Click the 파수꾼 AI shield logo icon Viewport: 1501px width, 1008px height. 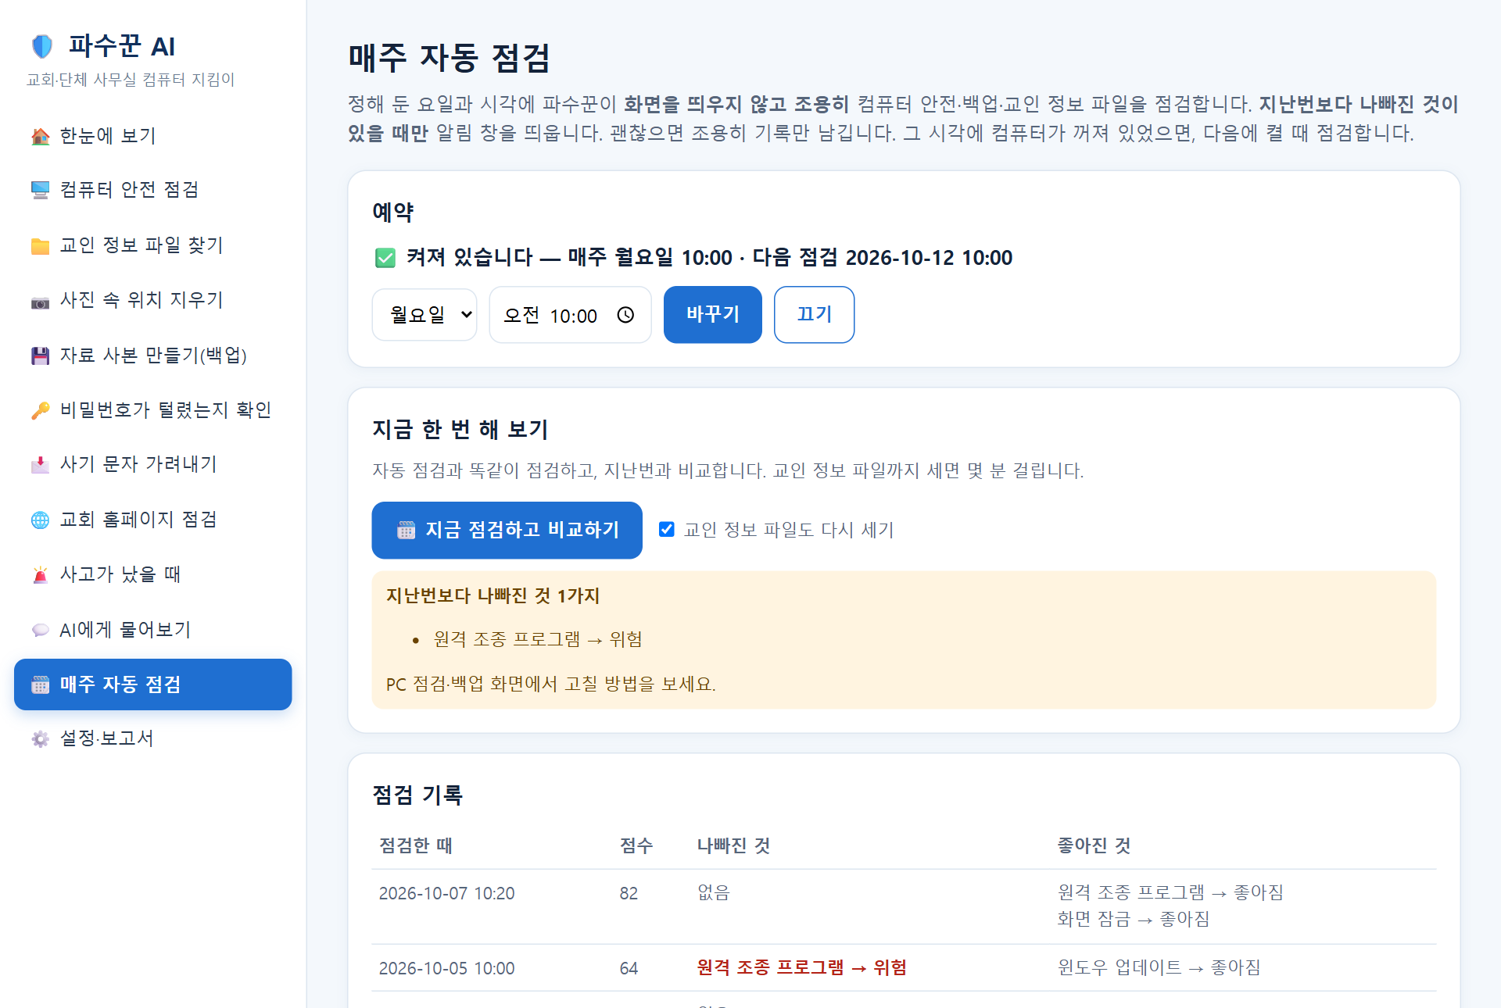pos(41,46)
